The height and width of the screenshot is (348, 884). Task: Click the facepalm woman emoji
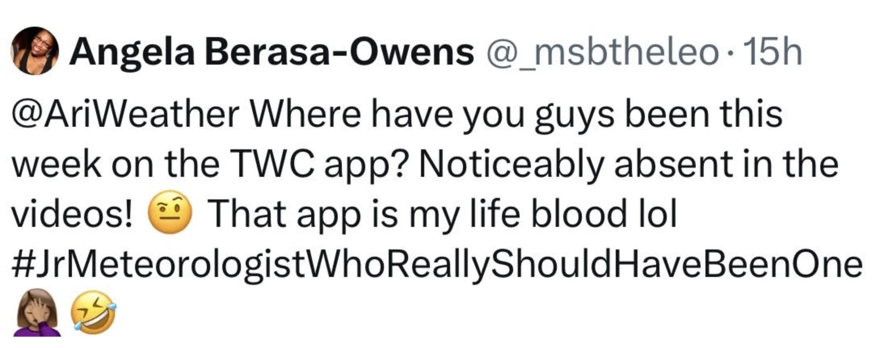pyautogui.click(x=38, y=312)
